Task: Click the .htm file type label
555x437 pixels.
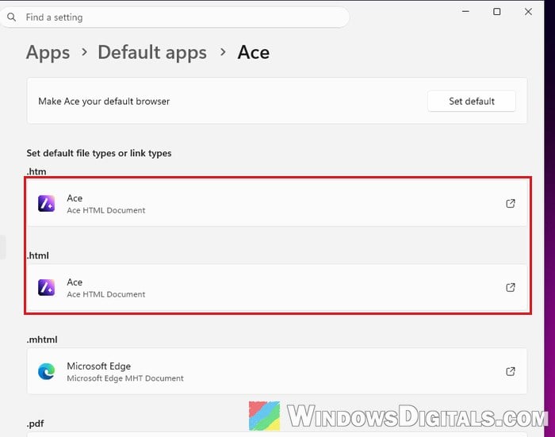Action: point(36,172)
